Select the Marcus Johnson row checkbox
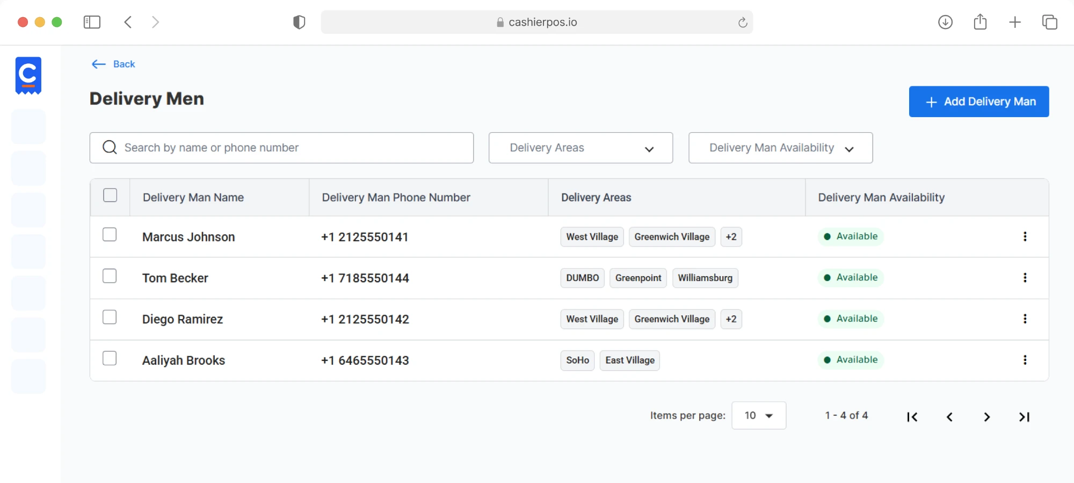This screenshot has width=1074, height=483. tap(110, 235)
